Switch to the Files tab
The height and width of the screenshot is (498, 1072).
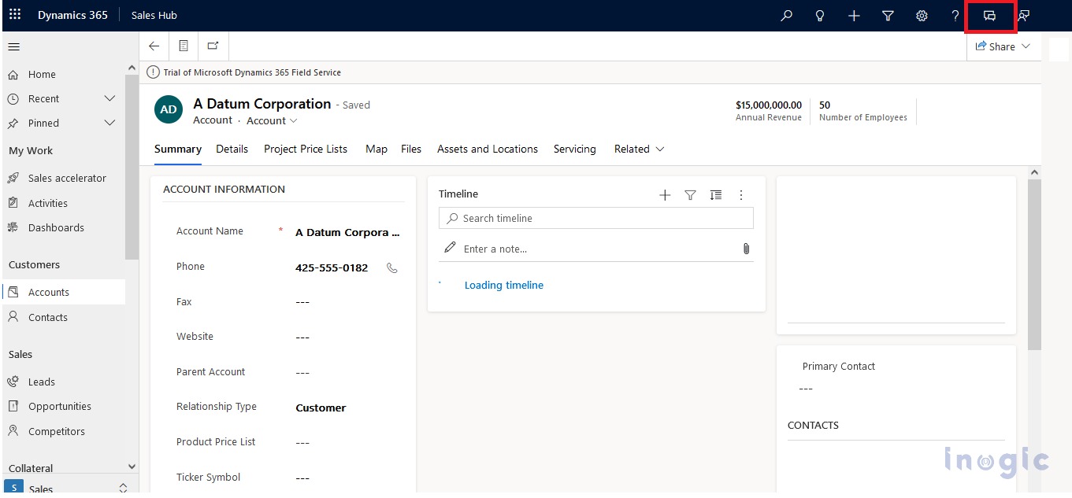411,149
